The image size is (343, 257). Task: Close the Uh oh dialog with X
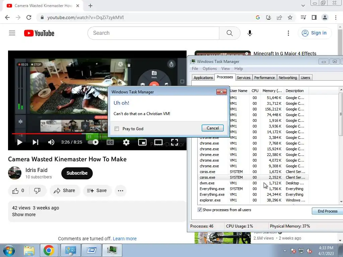coord(221,92)
